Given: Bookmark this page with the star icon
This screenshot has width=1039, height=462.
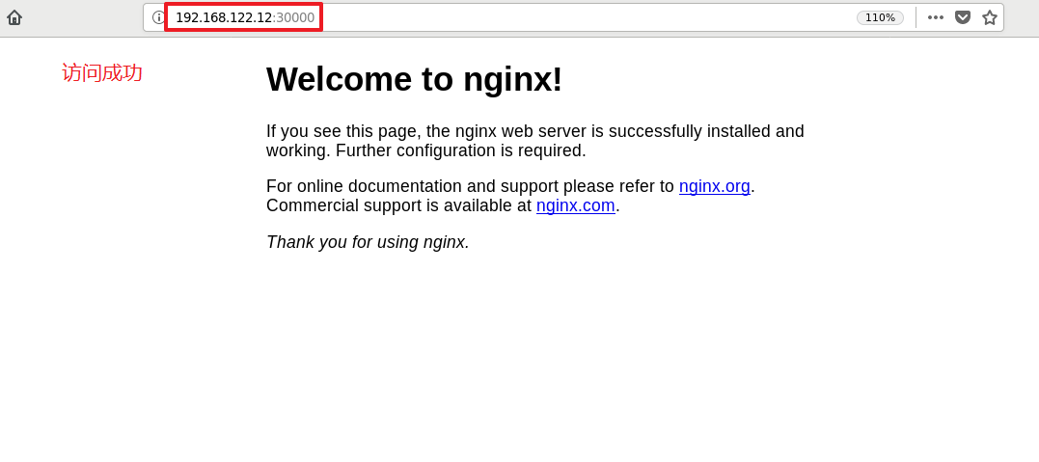Looking at the screenshot, I should click(989, 18).
